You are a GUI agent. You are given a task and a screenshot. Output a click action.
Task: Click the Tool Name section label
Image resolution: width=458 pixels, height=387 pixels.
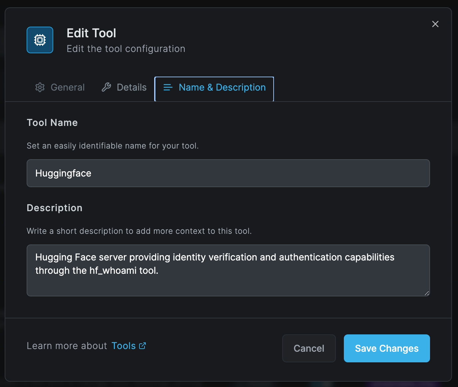[52, 123]
